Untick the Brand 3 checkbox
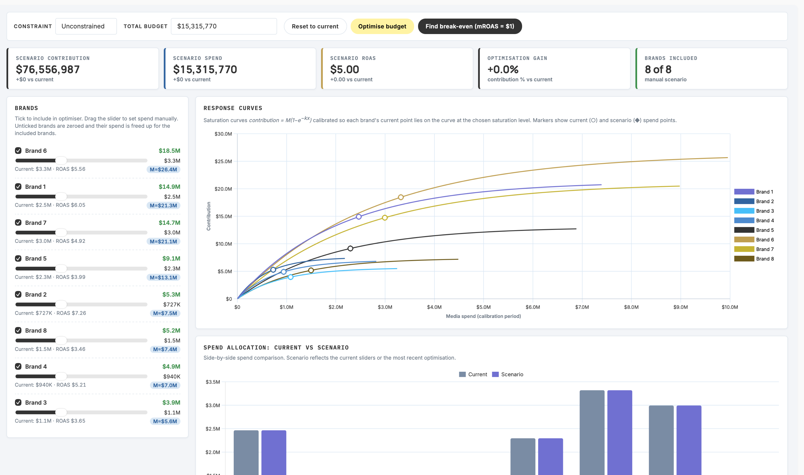Screen dimensions: 804x475 point(18,402)
